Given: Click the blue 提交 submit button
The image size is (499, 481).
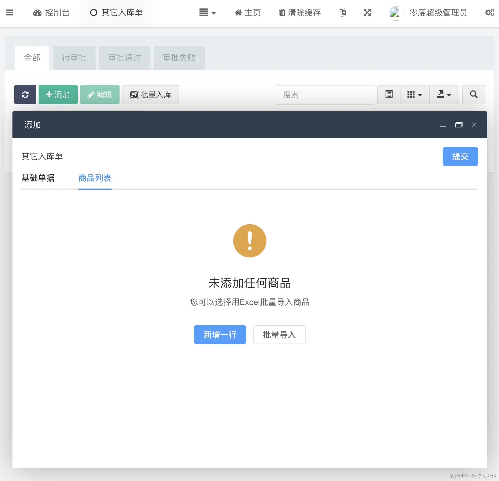Looking at the screenshot, I should click(x=460, y=156).
